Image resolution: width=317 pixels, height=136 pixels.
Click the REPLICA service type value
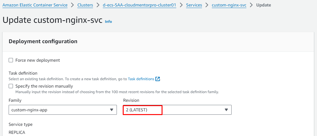[17, 132]
